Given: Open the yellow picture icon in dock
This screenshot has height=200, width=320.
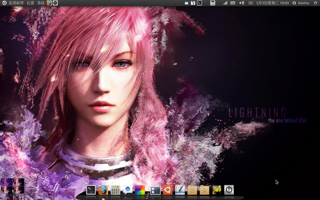Looking at the screenshot, I should coord(217,190).
